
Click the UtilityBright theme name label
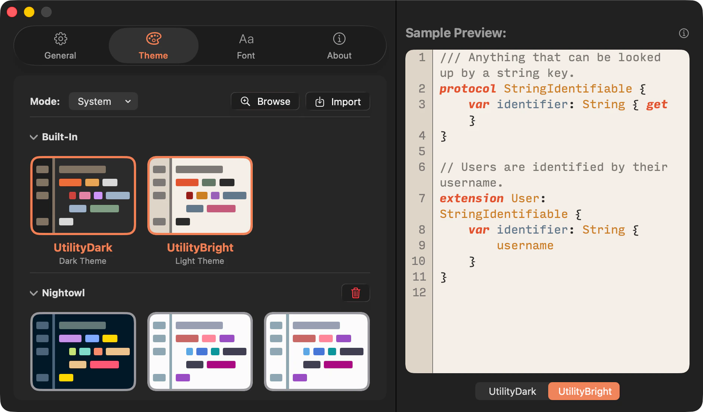click(200, 247)
